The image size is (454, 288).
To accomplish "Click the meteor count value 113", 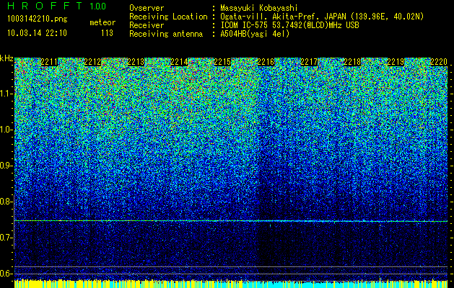I will click(x=107, y=33).
